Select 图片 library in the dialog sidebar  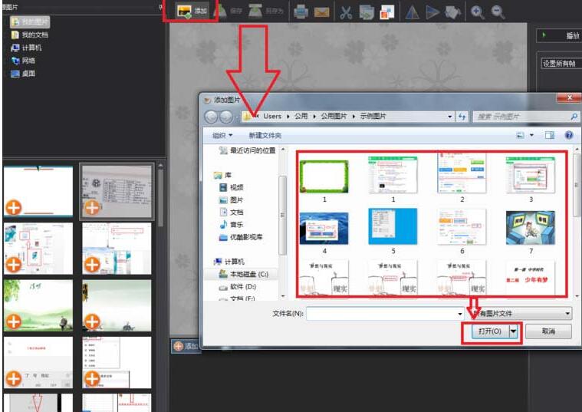(232, 200)
